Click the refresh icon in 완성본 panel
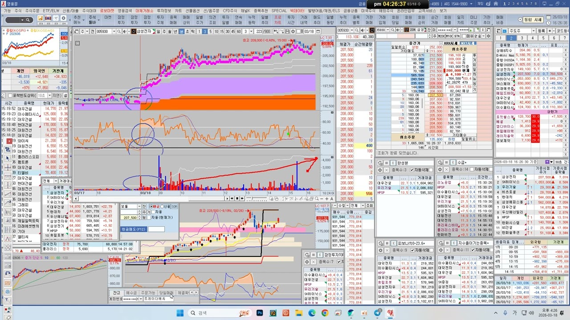This screenshot has width=570, height=320. coord(380,163)
